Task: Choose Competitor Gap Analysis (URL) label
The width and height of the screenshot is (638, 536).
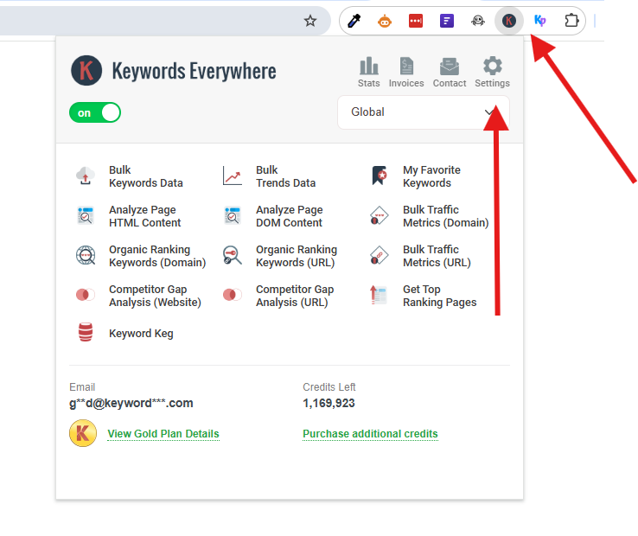Action: pos(295,296)
